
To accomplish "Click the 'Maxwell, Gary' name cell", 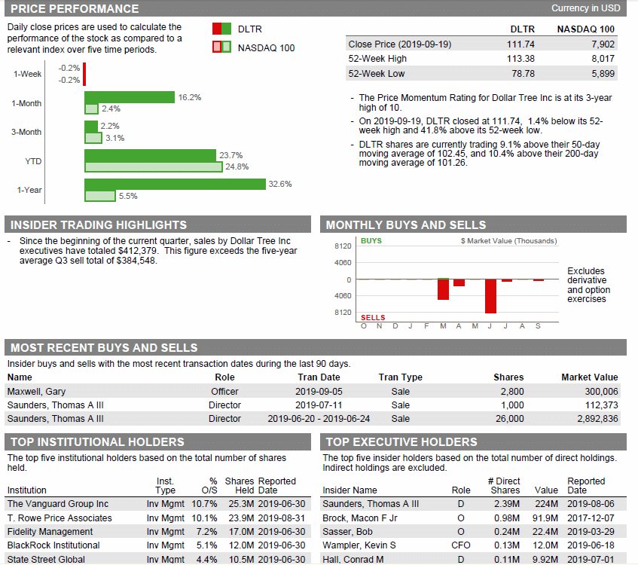I will [x=36, y=392].
